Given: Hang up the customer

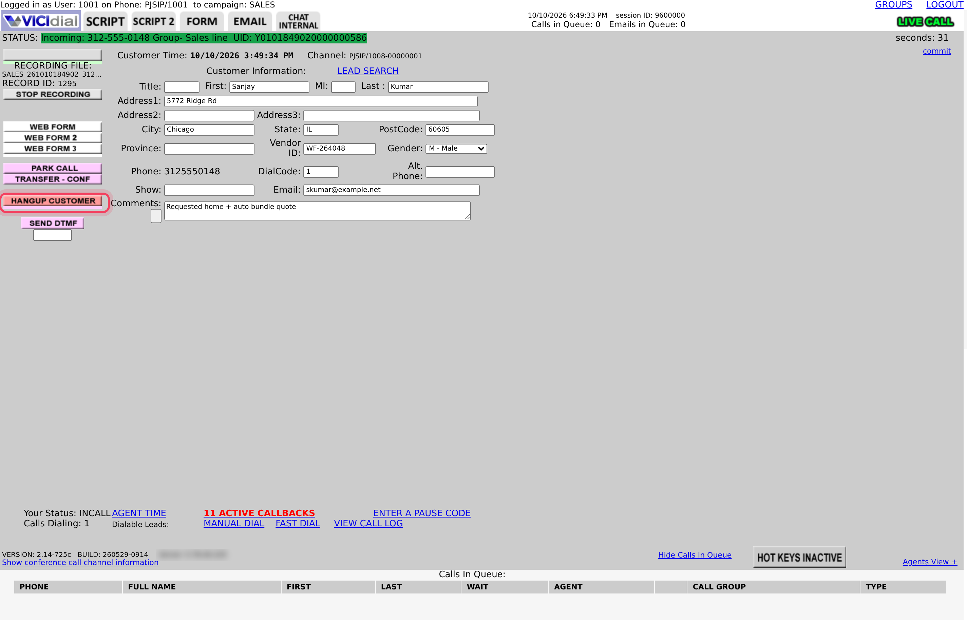Looking at the screenshot, I should click(x=53, y=201).
